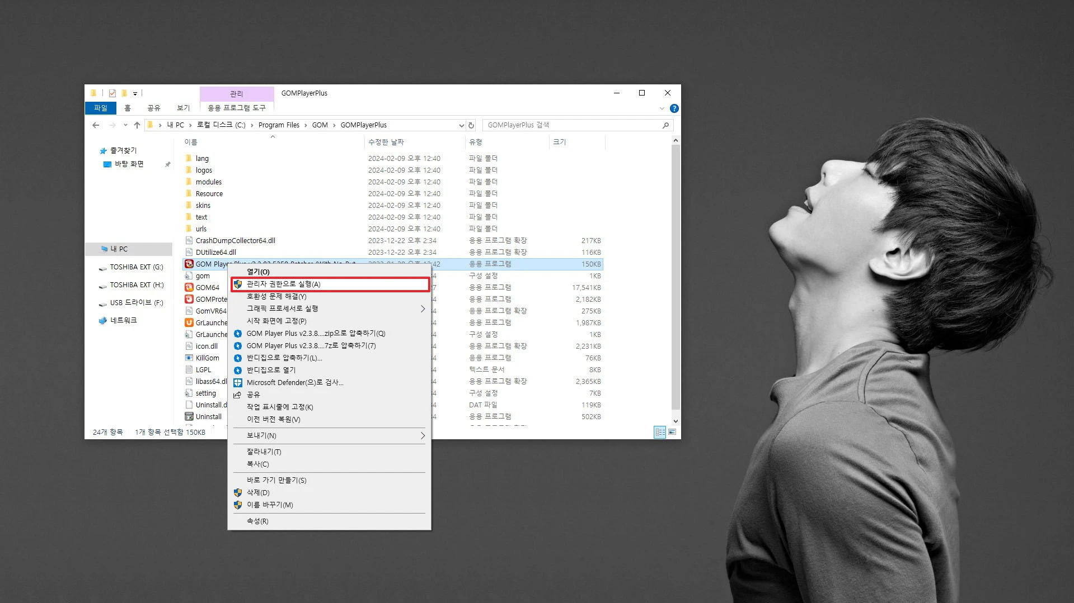This screenshot has width=1074, height=603.
Task: Select the GOM64 application icon
Action: [189, 287]
